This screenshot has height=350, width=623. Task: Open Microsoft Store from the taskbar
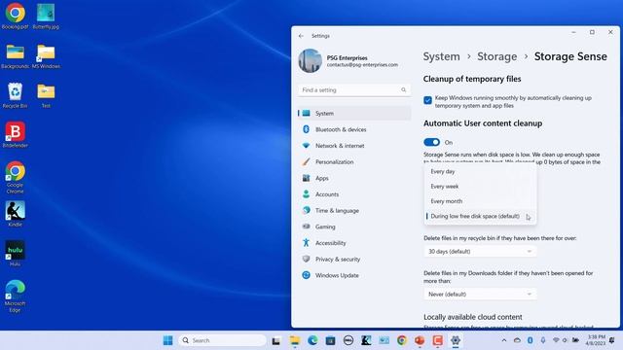[330, 340]
